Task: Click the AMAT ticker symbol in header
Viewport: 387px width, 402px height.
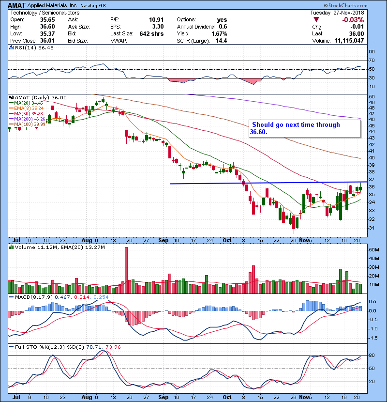Action: [x=17, y=5]
